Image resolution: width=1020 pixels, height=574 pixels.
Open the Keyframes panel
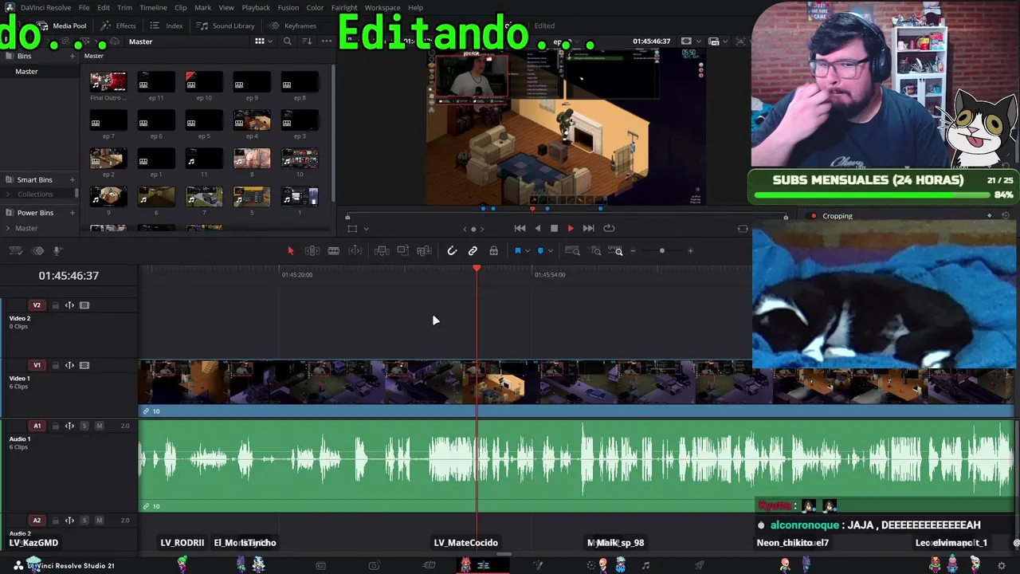pyautogui.click(x=292, y=26)
